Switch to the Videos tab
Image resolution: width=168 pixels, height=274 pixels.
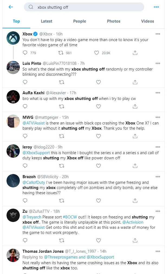click(x=147, y=21)
